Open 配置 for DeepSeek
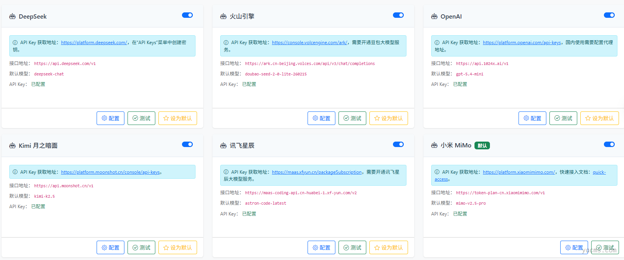The height and width of the screenshot is (260, 624). pos(111,118)
